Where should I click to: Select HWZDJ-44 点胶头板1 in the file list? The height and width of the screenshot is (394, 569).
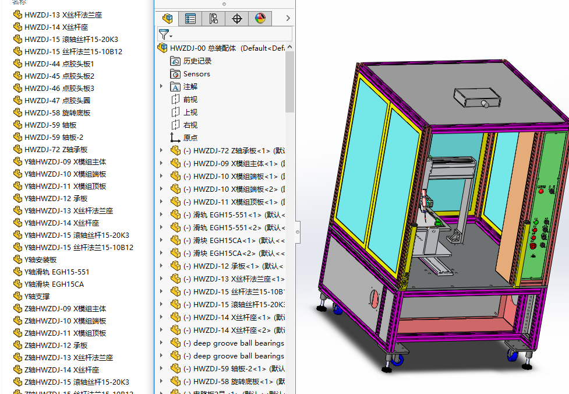(59, 64)
